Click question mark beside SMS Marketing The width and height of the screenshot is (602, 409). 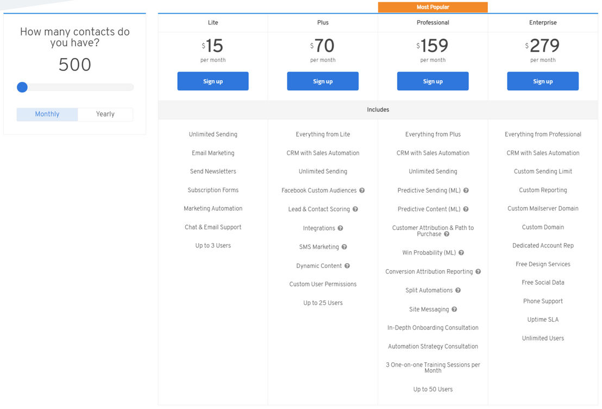tap(344, 247)
